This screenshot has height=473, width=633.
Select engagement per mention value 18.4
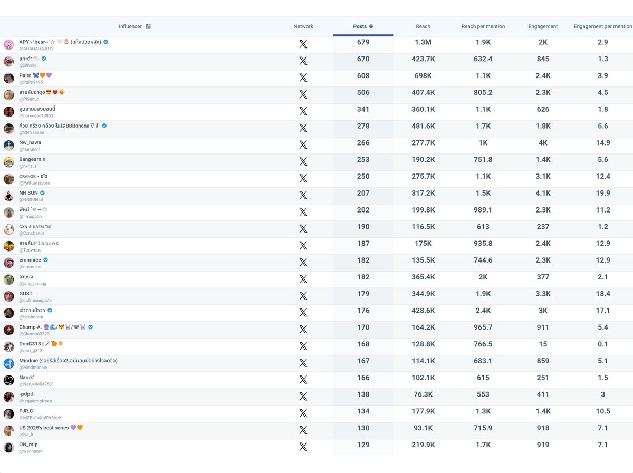tap(603, 294)
